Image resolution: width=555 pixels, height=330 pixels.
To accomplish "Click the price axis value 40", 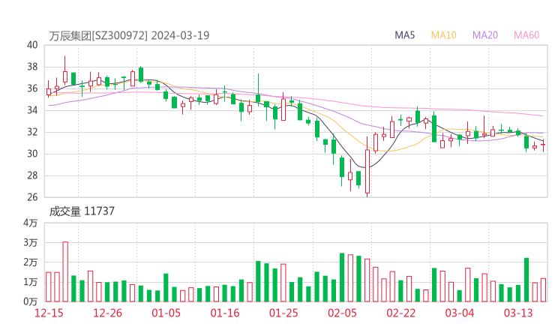I will coord(32,45).
